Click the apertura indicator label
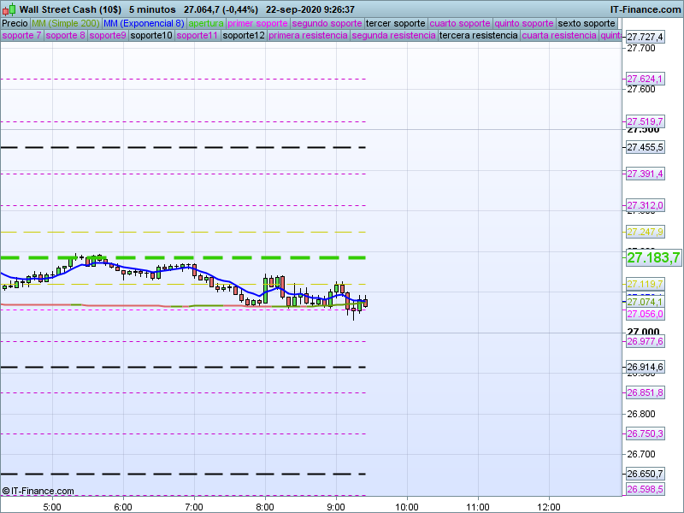This screenshot has height=513, width=684. 206,23
